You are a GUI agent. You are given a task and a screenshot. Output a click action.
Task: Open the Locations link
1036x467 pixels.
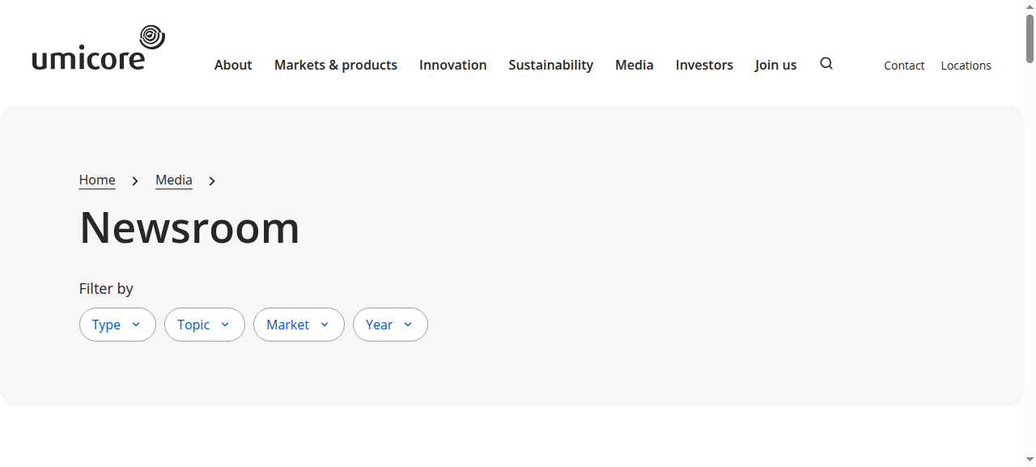966,66
